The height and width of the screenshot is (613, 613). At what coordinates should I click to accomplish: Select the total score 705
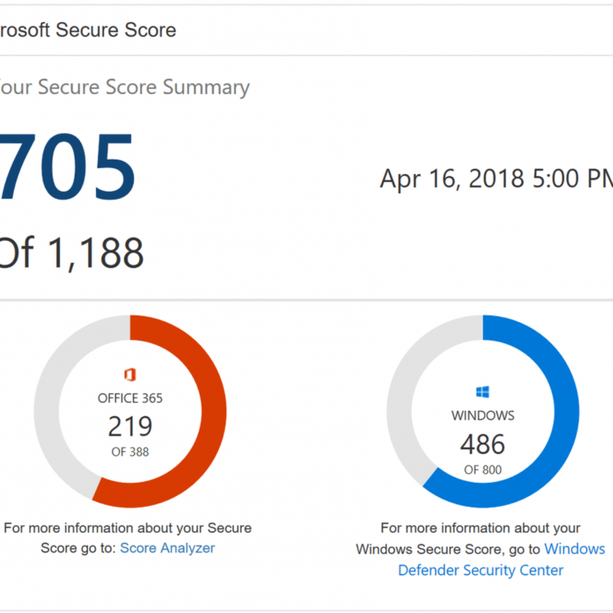[67, 167]
